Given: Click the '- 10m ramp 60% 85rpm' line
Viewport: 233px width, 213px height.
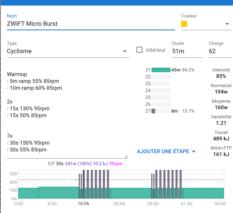Looking at the screenshot, I should (x=34, y=88).
